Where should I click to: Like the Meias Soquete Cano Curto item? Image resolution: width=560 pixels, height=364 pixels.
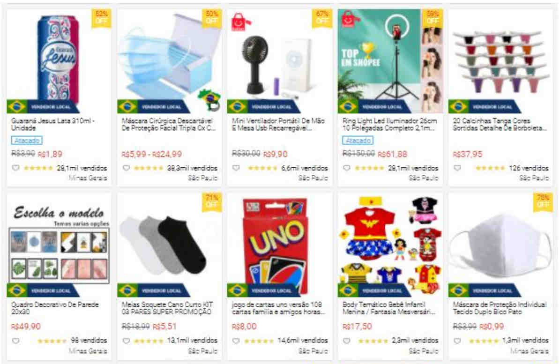pos(126,341)
